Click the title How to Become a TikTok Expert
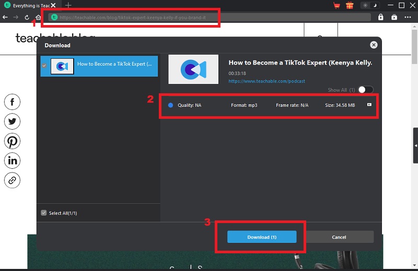The image size is (418, 271). point(300,63)
